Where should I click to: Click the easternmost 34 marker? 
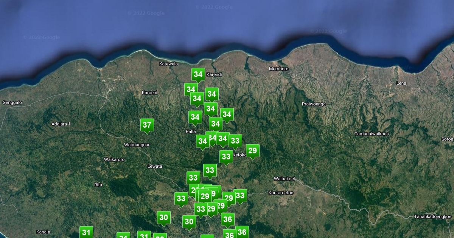[227, 114]
